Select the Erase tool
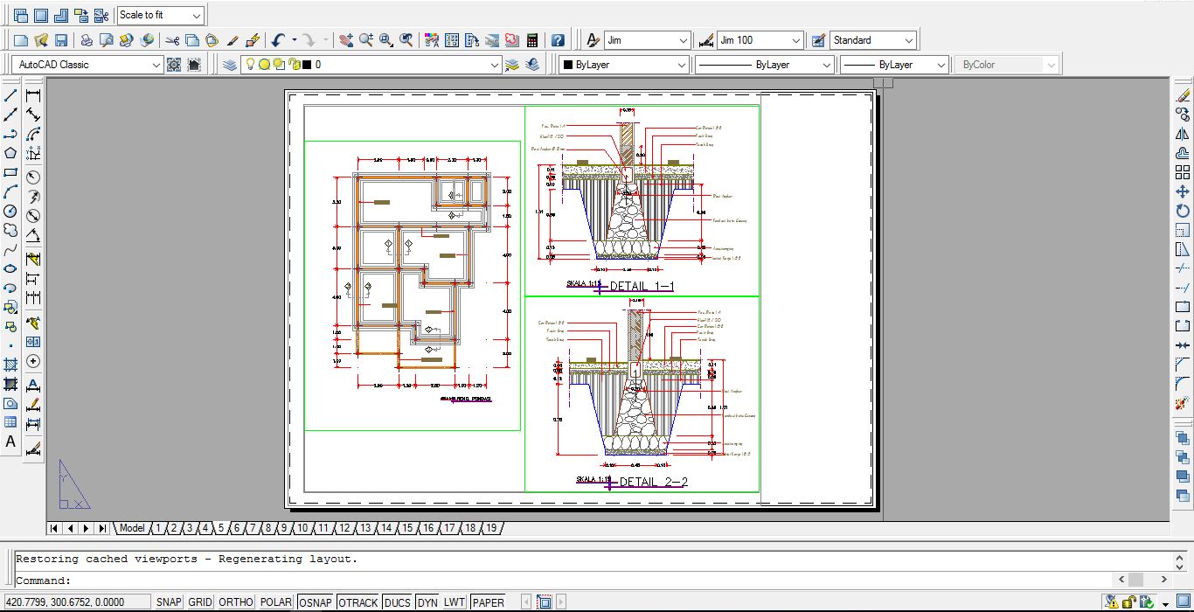Image resolution: width=1194 pixels, height=612 pixels. coord(1183,95)
